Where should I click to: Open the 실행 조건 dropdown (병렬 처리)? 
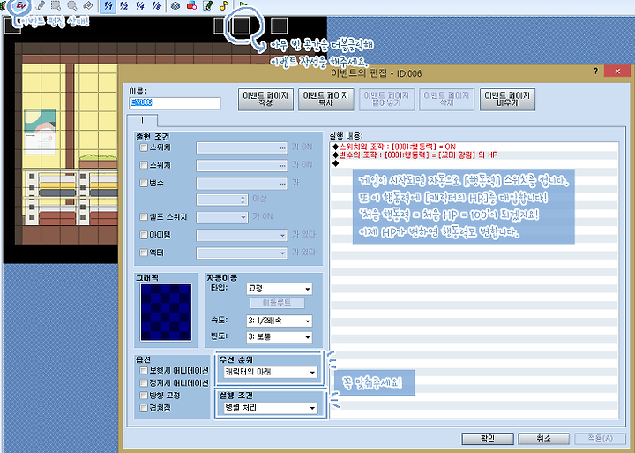pos(271,408)
